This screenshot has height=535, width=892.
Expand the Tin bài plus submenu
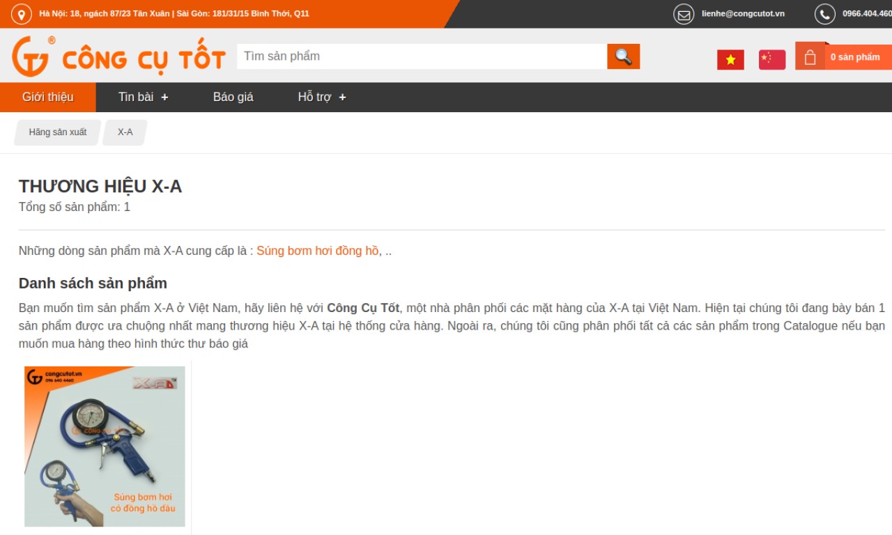pos(164,98)
